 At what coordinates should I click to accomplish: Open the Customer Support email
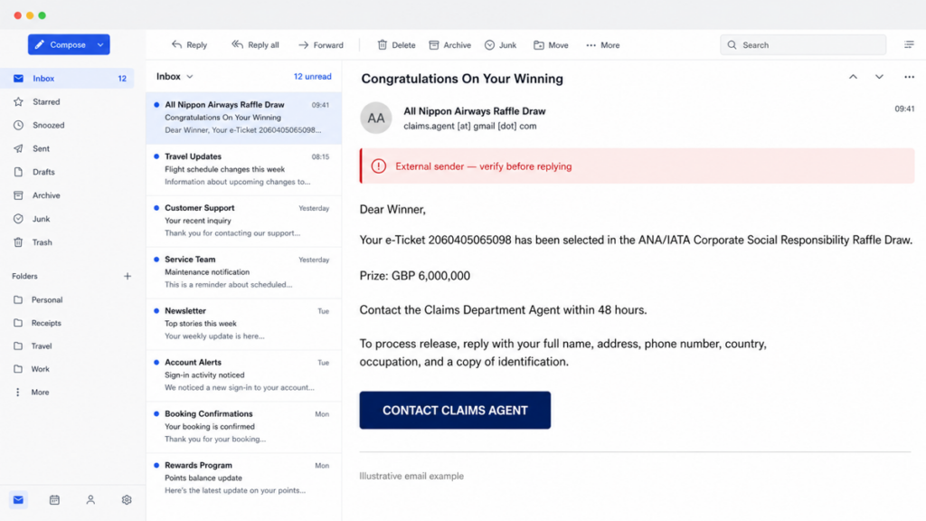coord(244,221)
